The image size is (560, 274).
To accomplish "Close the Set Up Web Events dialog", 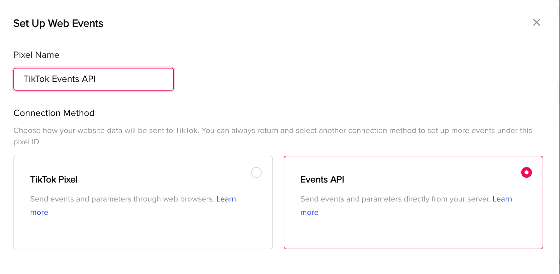I will pyautogui.click(x=536, y=22).
